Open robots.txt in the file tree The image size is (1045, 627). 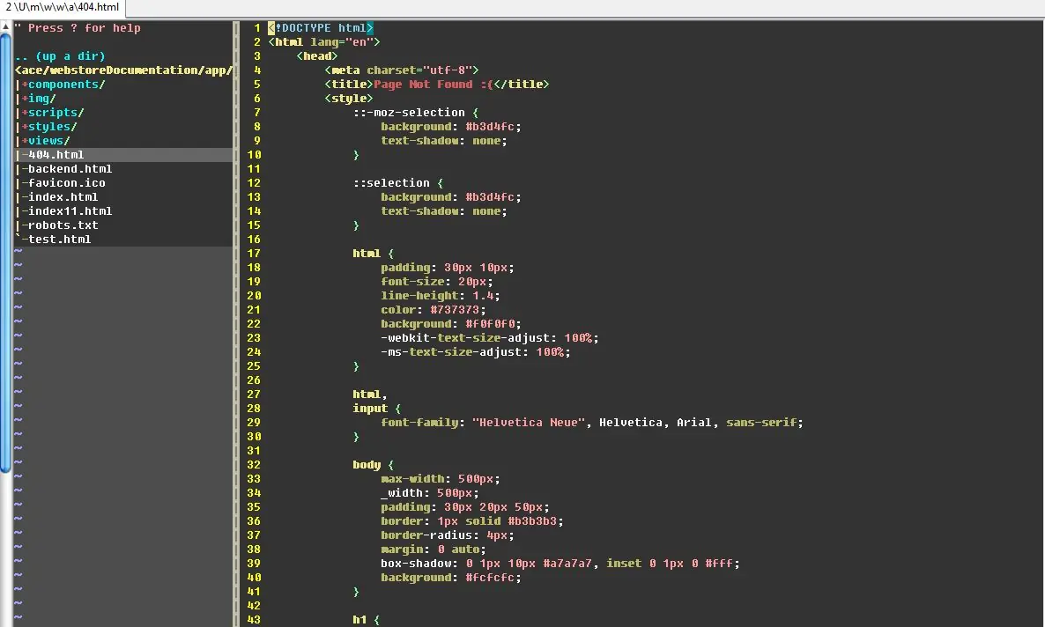63,225
